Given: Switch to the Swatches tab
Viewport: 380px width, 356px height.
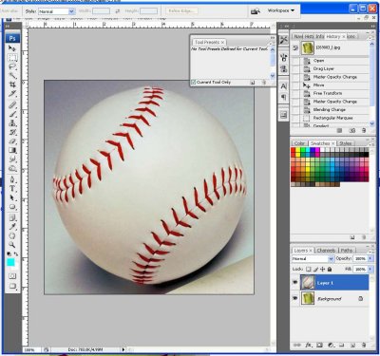Looking at the screenshot, I should pos(321,143).
